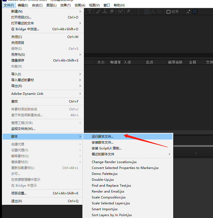This screenshot has width=213, height=218.
Task: Expand 打开最近的文件 submenu
Action: coord(43,23)
